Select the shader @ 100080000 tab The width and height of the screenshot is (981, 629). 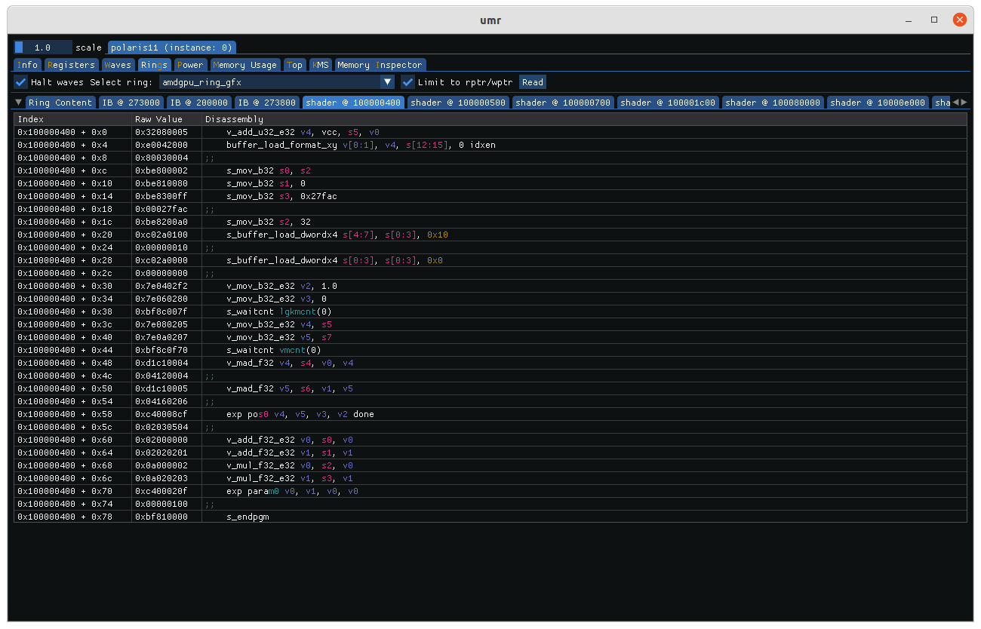click(x=773, y=103)
